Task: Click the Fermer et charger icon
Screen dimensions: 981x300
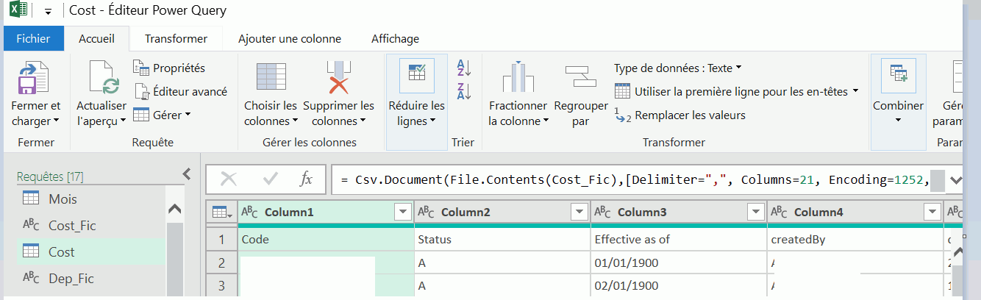Action: [33, 79]
